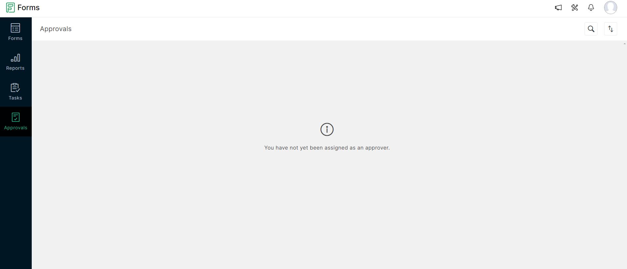The image size is (627, 269).
Task: Click the Reports bar chart icon
Action: [x=15, y=58]
